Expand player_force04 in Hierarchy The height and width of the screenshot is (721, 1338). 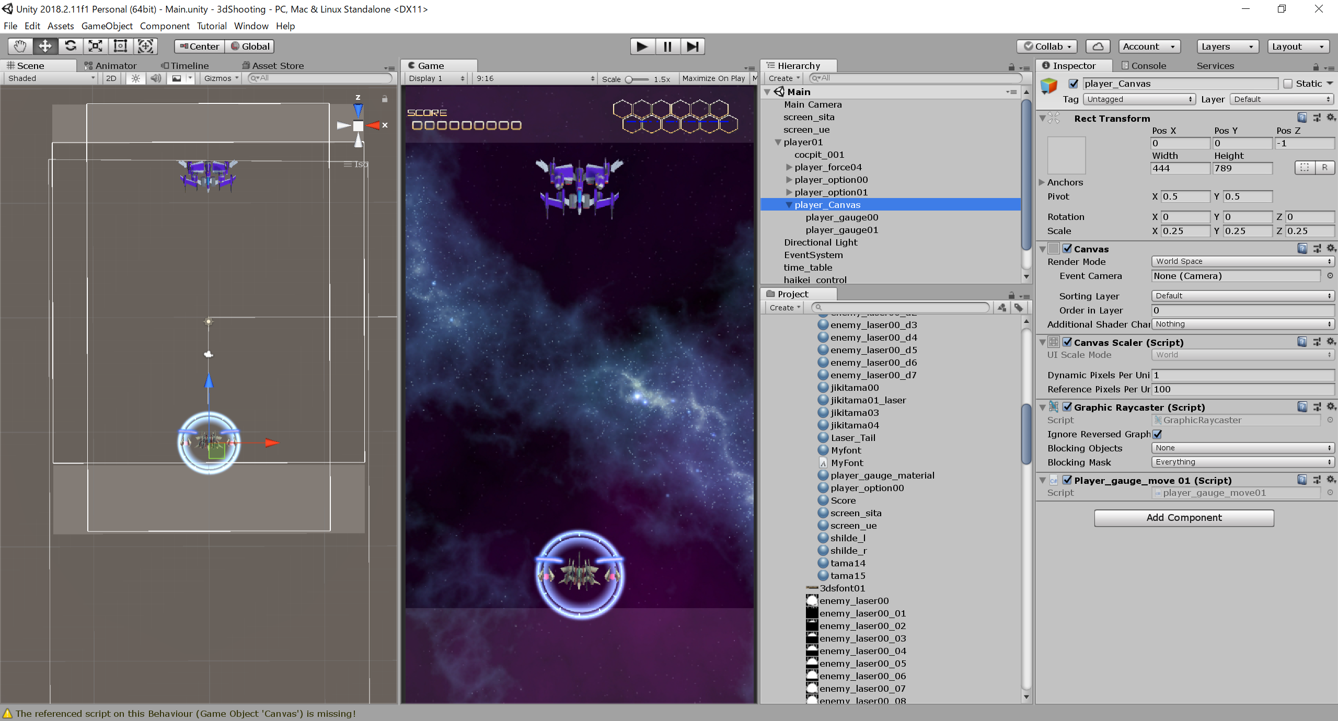789,167
